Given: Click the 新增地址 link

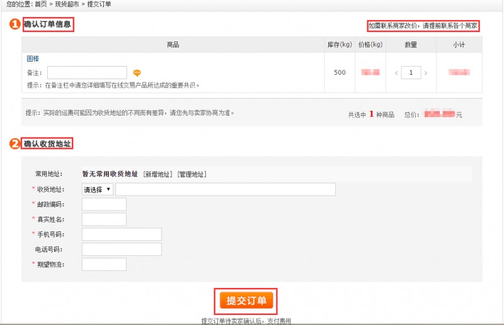Looking at the screenshot, I should coord(157,174).
